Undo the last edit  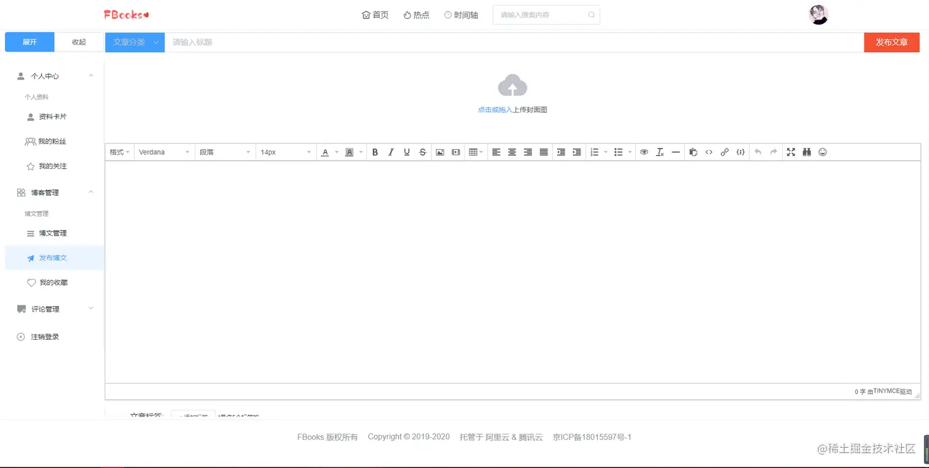[x=758, y=152]
